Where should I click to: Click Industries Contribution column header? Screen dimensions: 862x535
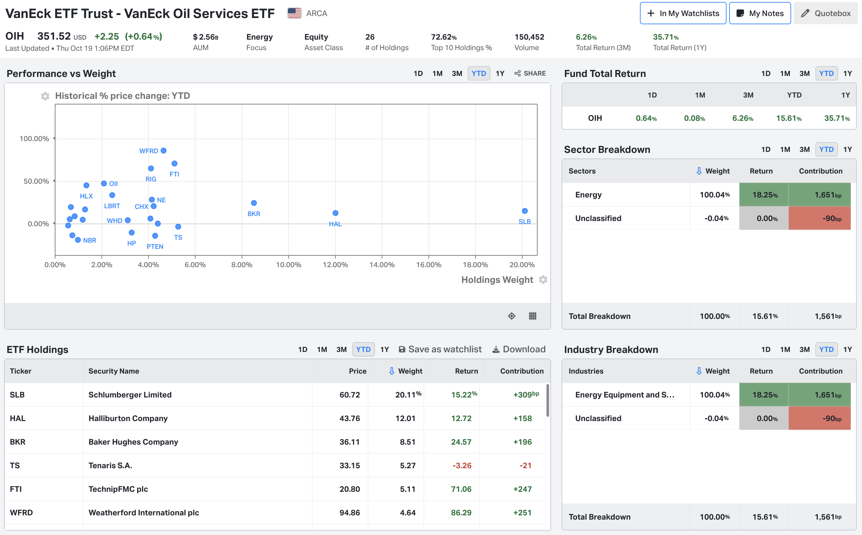[x=821, y=371]
